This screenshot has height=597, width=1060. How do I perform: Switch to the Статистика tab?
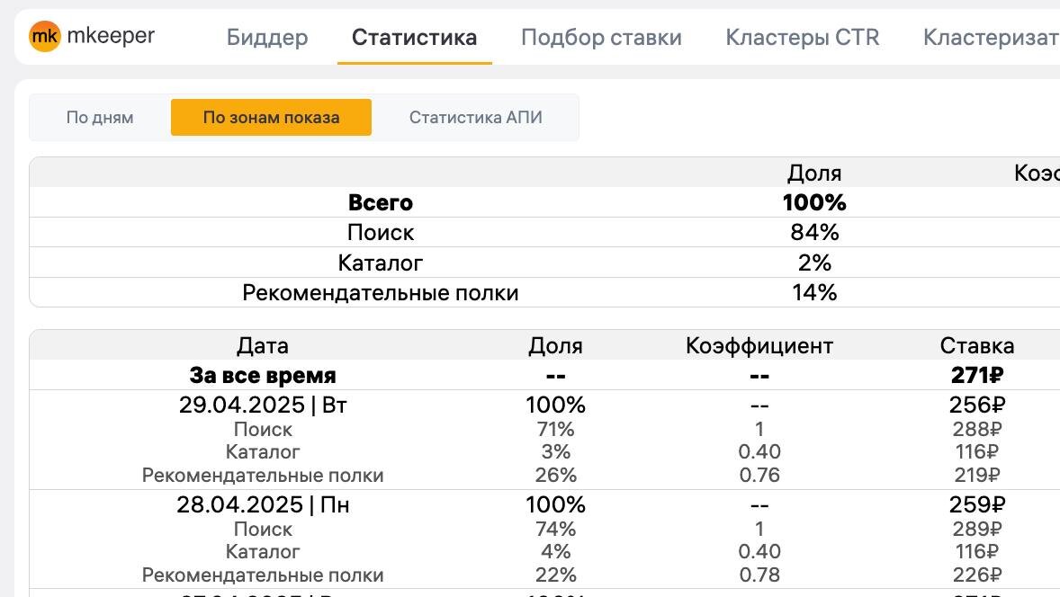pos(414,38)
